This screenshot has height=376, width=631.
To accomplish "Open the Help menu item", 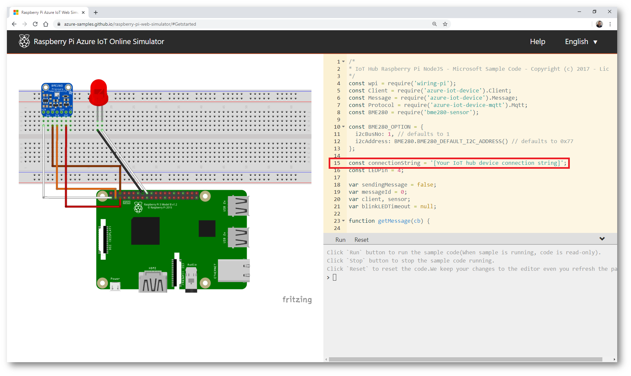I will click(x=537, y=42).
